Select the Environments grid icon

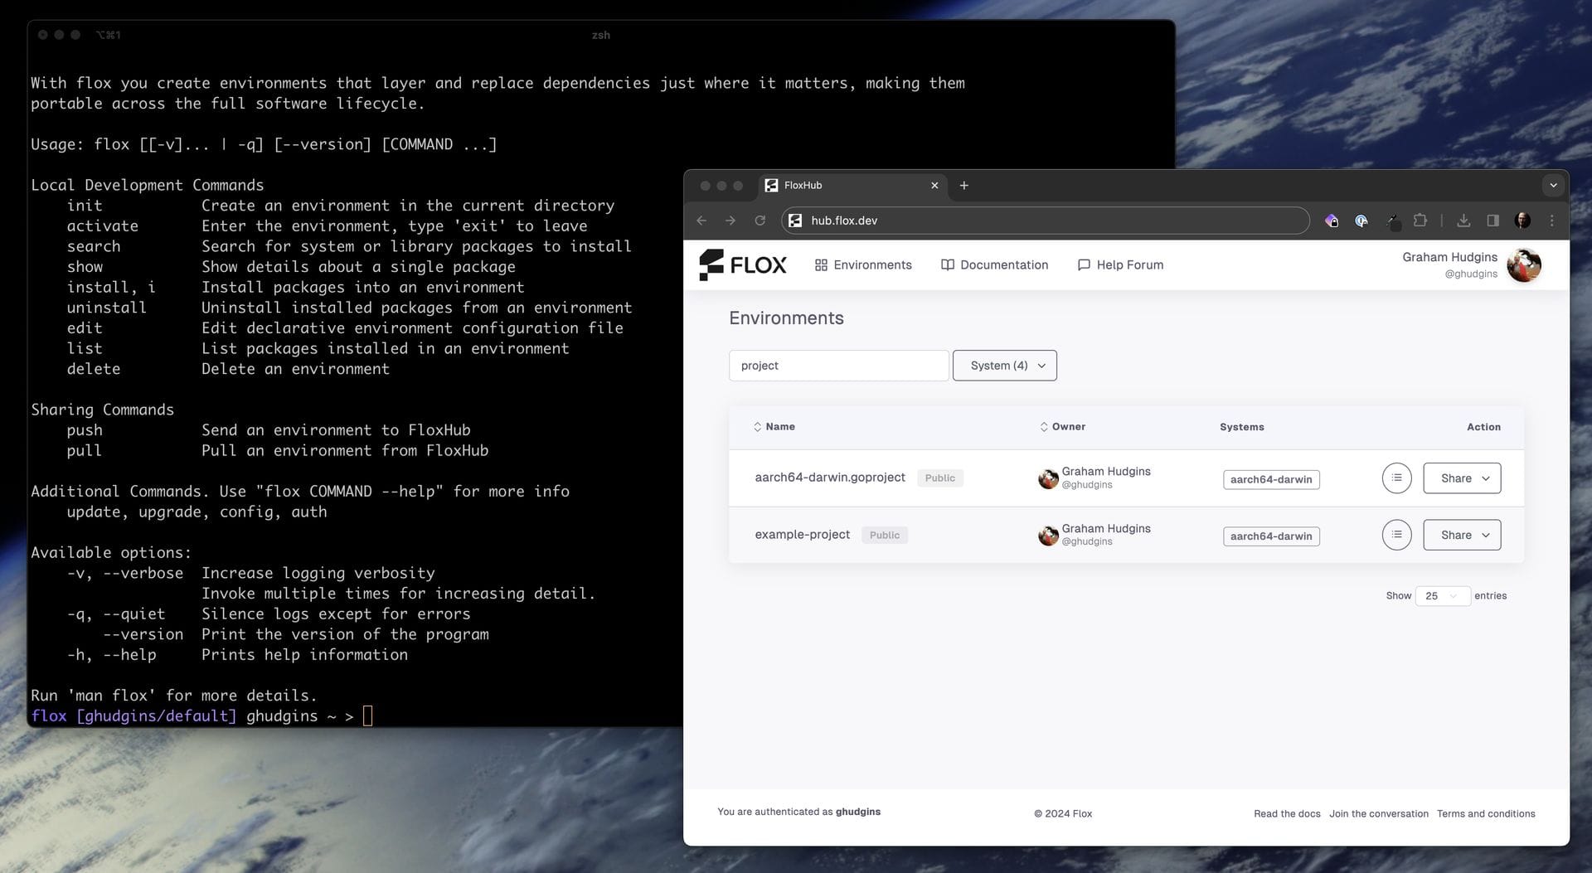pyautogui.click(x=820, y=264)
